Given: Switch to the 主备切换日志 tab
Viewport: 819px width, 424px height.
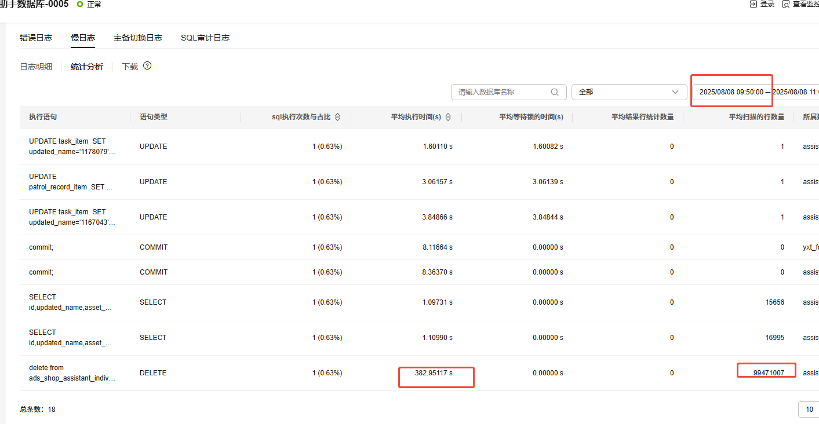Looking at the screenshot, I should click(138, 38).
